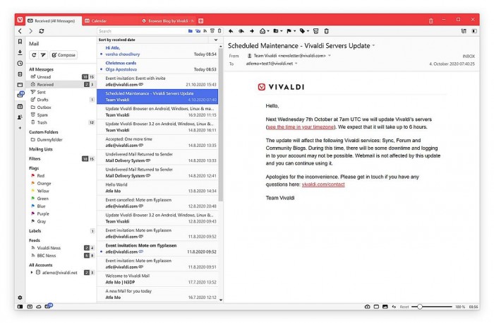Adjust the zoom slider in status bar
The image size is (494, 323).
pos(421,307)
